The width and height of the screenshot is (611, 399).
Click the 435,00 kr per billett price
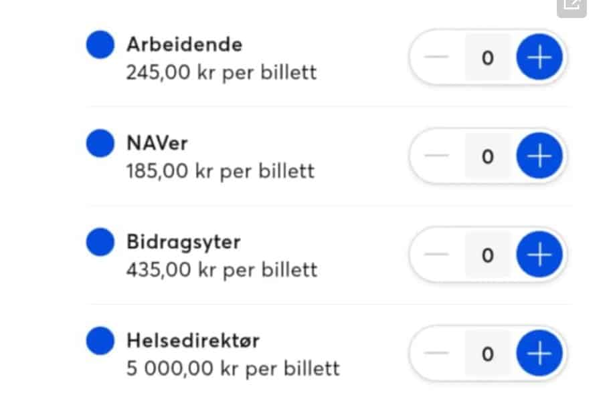point(222,270)
